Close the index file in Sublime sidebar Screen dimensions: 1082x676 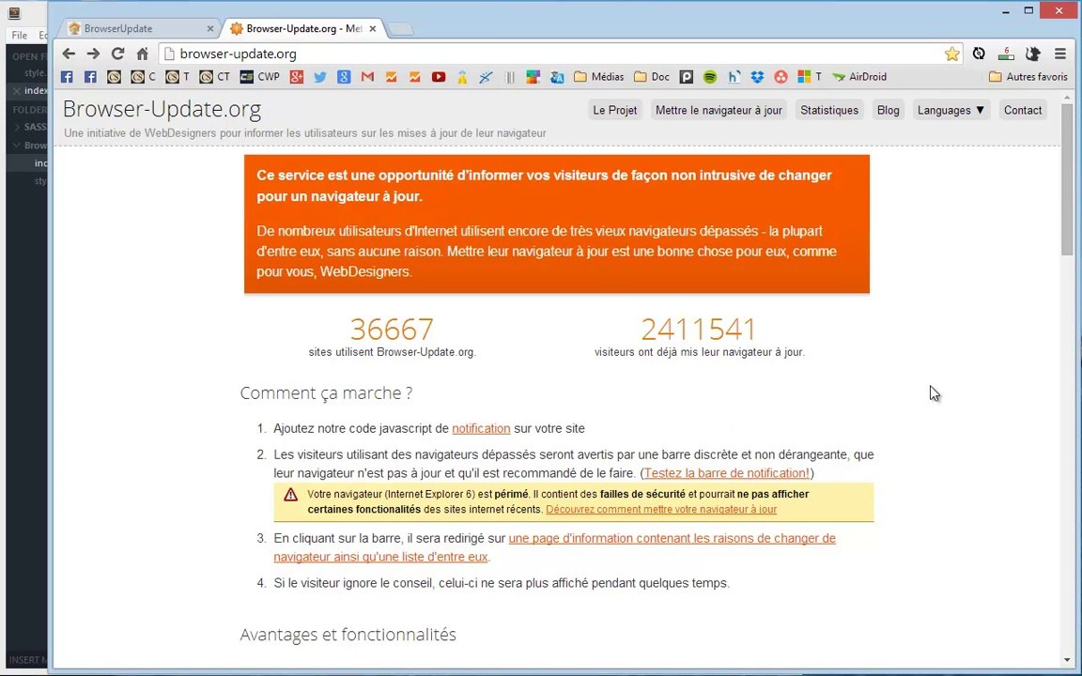pyautogui.click(x=17, y=91)
